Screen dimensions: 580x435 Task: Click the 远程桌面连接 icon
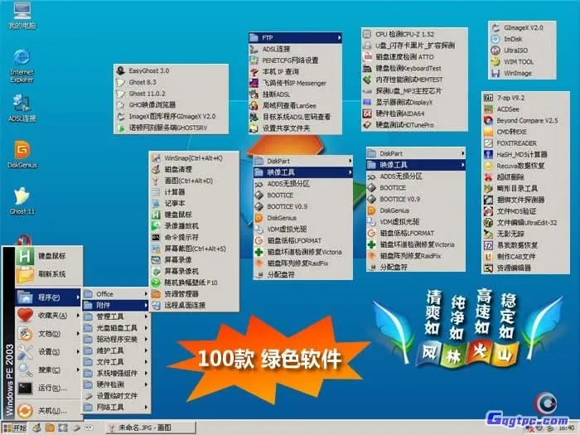[156, 306]
